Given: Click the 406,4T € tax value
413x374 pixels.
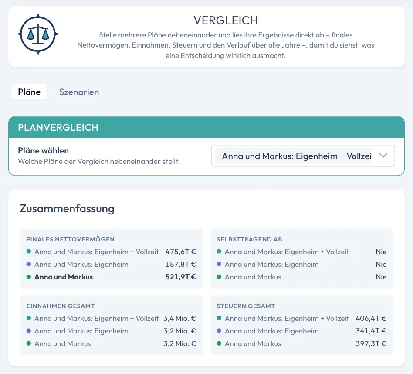Looking at the screenshot, I should [x=371, y=318].
